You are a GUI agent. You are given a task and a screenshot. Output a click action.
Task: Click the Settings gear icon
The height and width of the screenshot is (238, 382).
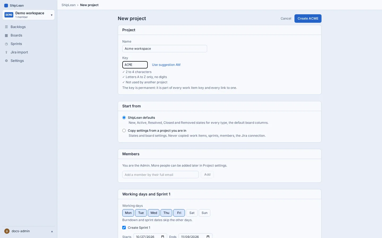tap(6, 61)
